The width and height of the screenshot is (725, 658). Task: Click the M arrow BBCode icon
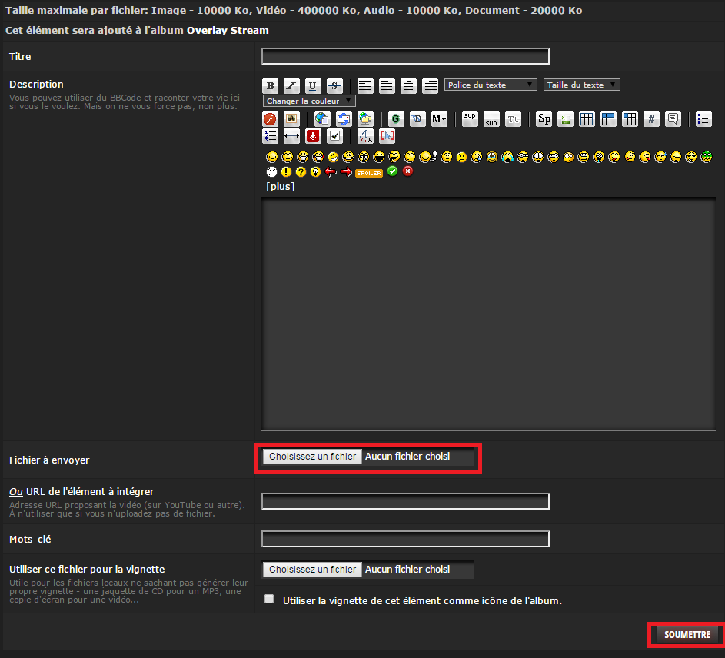(x=439, y=119)
